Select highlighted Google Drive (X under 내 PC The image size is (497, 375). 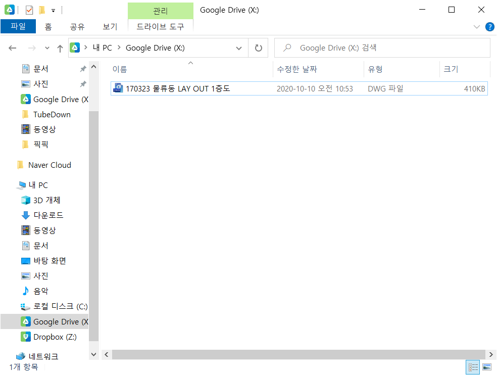click(x=44, y=322)
